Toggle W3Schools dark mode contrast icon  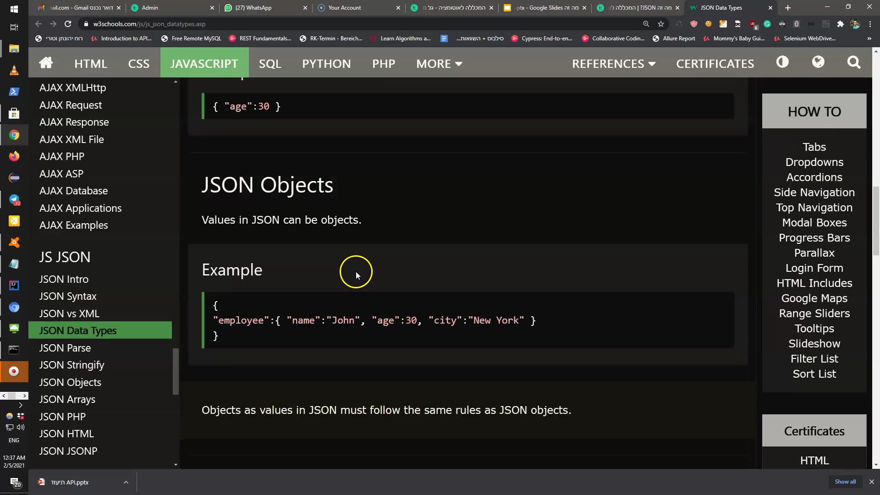(x=782, y=62)
